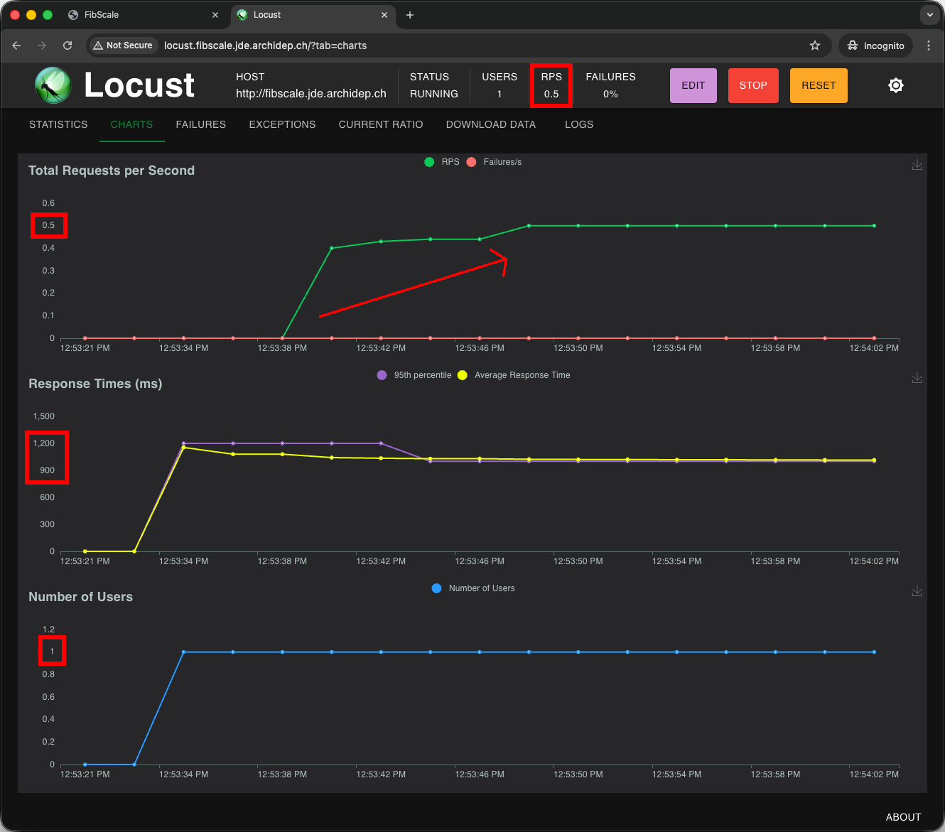This screenshot has width=945, height=832.
Task: Open the Locust settings gear icon
Action: click(896, 85)
